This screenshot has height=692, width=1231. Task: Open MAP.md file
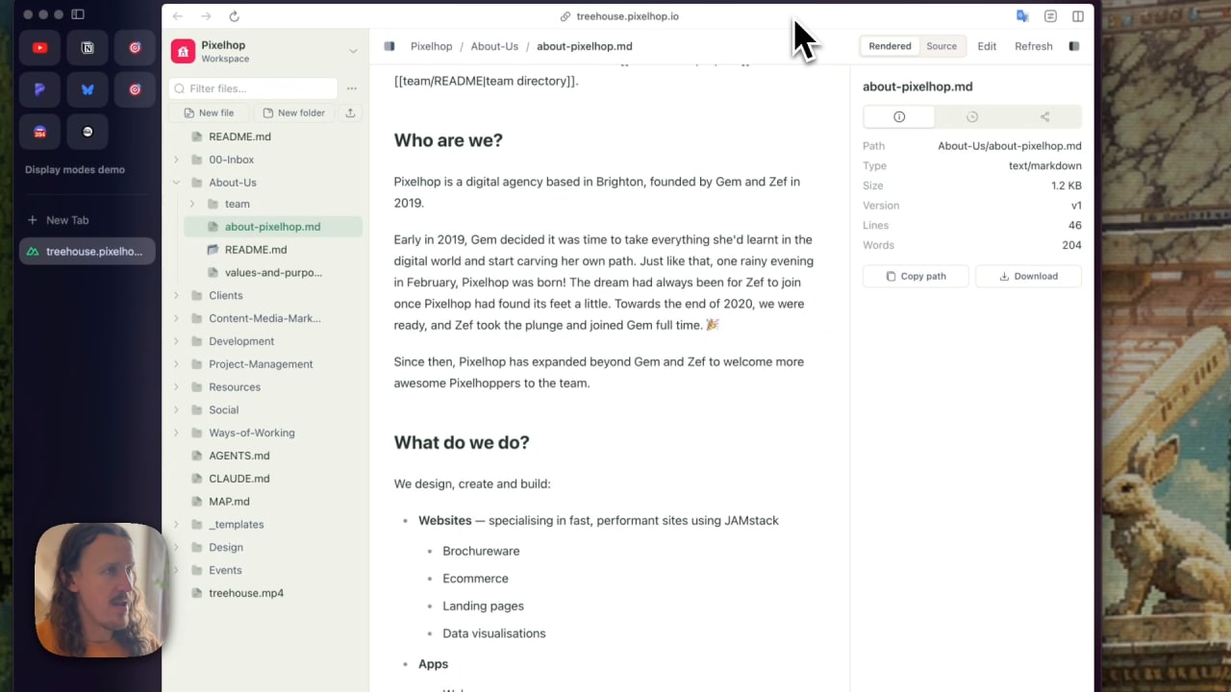(229, 502)
